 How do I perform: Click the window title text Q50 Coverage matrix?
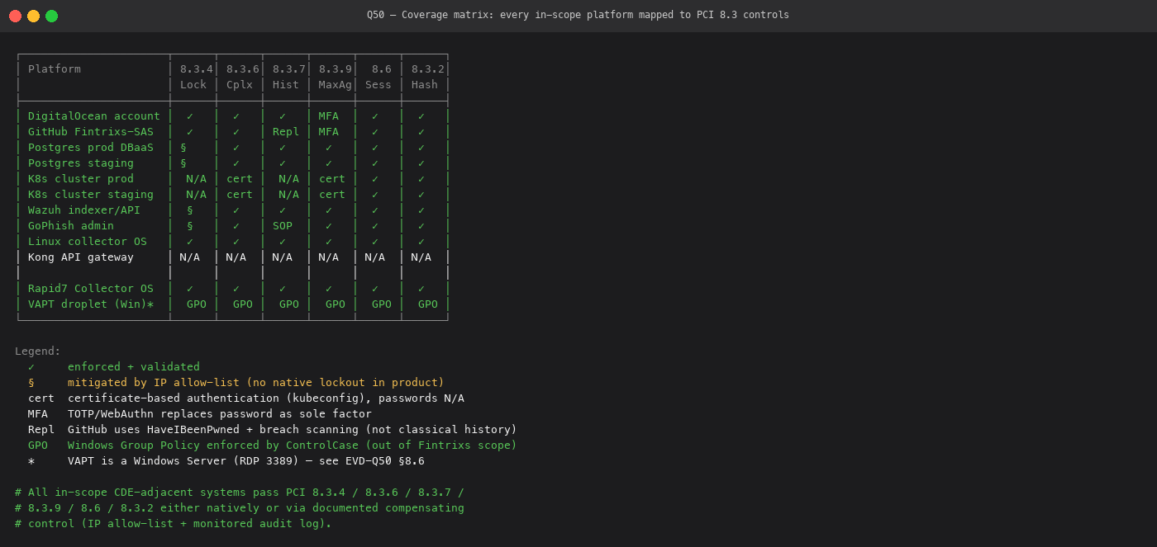578,15
